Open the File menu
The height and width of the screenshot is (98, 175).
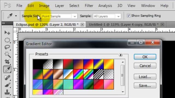click(x=19, y=5)
